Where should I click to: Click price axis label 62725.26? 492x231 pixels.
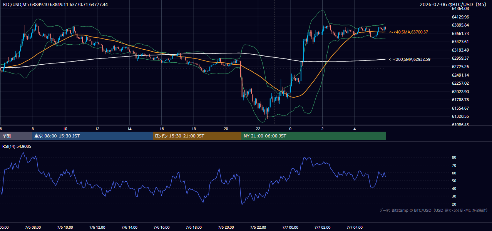tap(460, 67)
